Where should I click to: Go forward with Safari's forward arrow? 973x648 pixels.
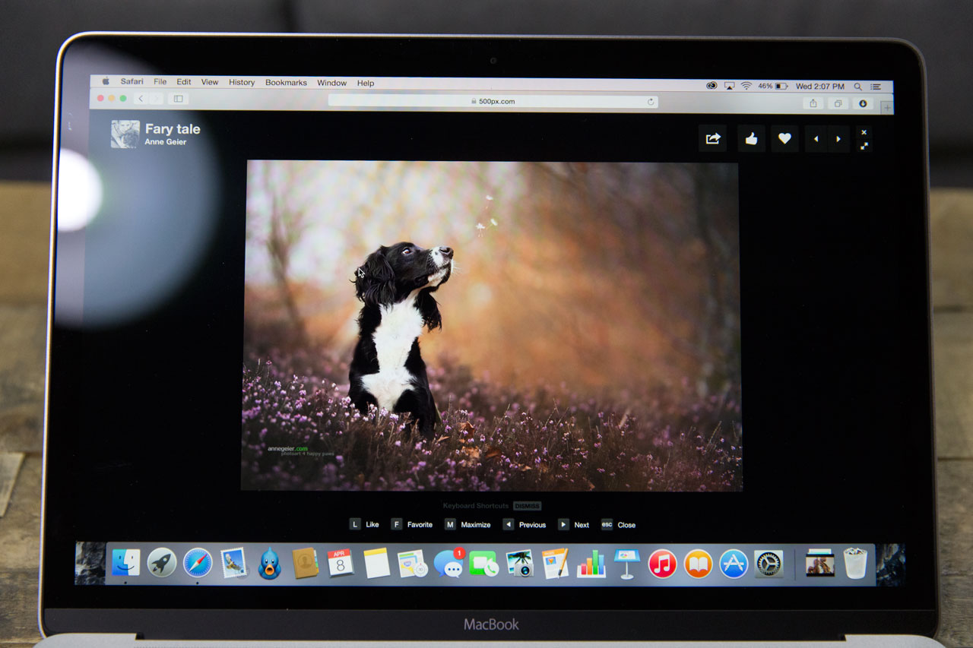click(x=155, y=99)
